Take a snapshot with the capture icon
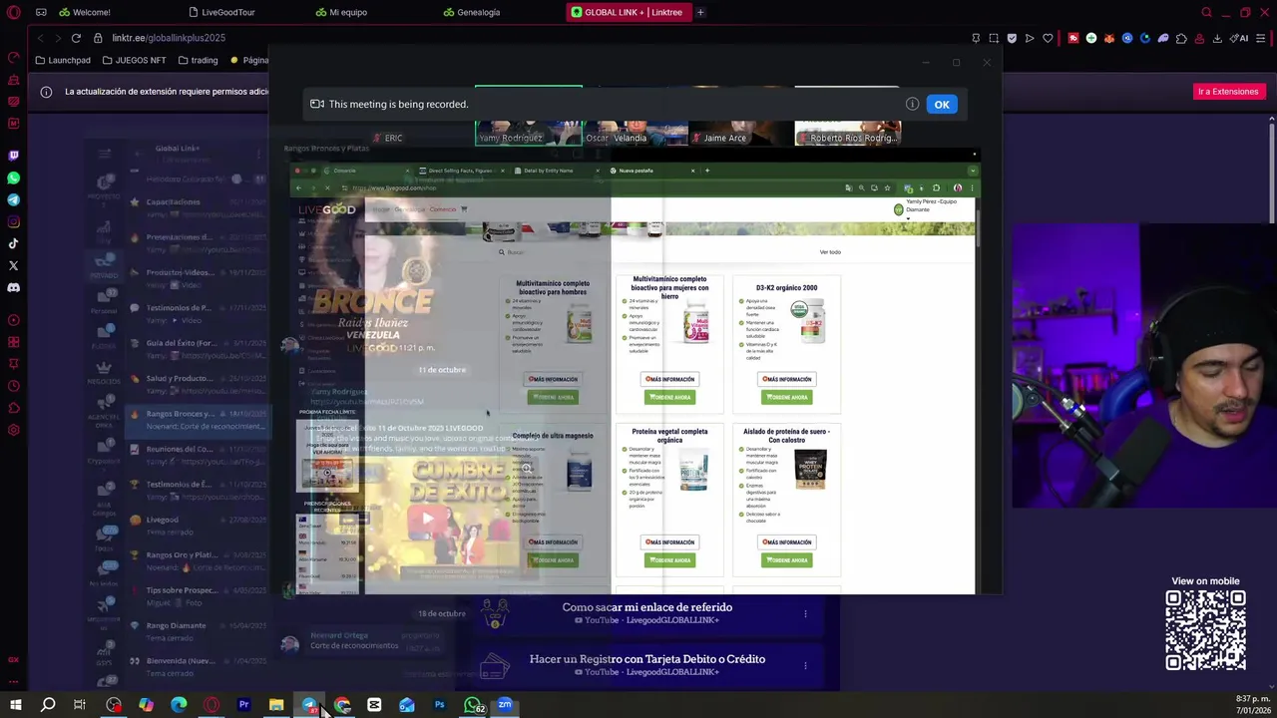Screen dimensions: 1277x718 pyautogui.click(x=994, y=38)
